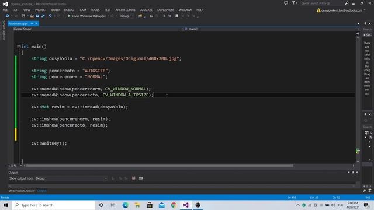Image resolution: width=374 pixels, height=210 pixels.
Task: Open the ARCHITECTURE menu
Action: pos(126,10)
